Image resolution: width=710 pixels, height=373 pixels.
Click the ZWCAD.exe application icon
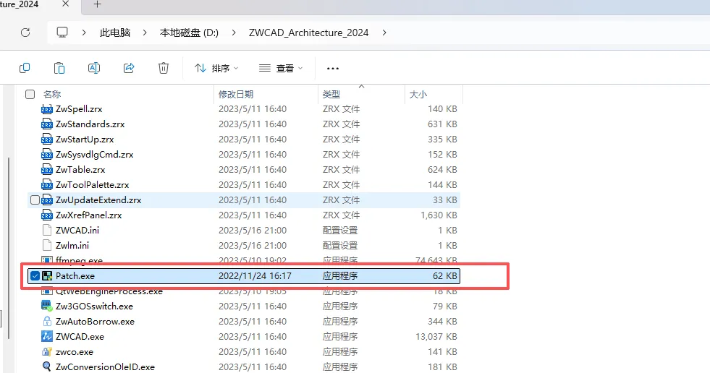click(x=46, y=336)
